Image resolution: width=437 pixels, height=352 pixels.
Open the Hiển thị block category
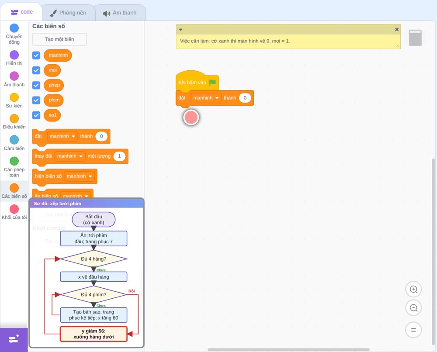coord(14,58)
